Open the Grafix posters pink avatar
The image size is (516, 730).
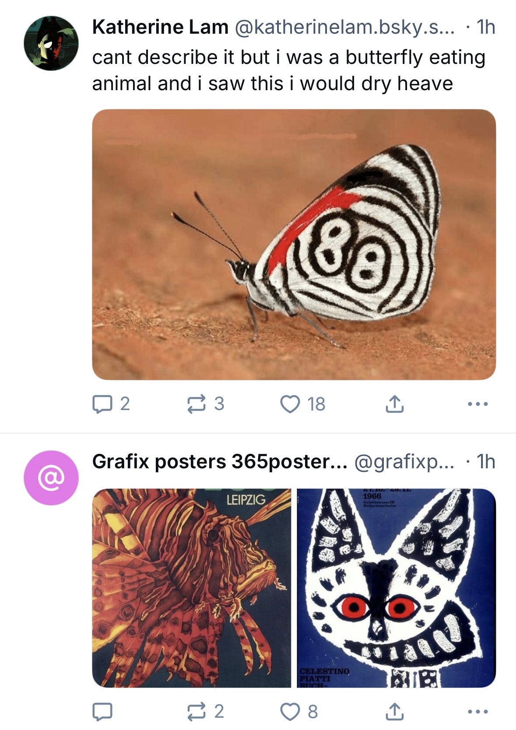[51, 477]
